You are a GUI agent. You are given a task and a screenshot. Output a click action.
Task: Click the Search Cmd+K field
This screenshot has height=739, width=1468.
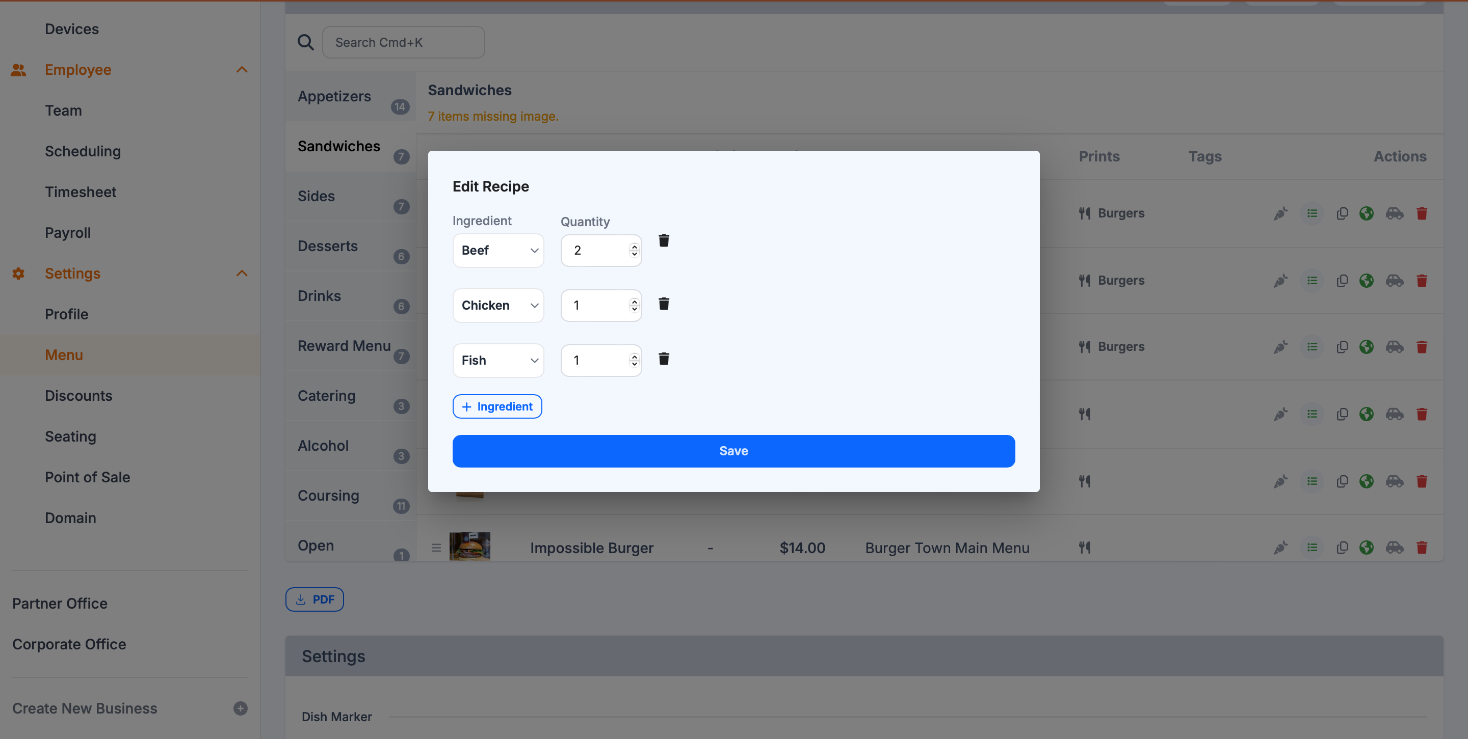point(404,42)
